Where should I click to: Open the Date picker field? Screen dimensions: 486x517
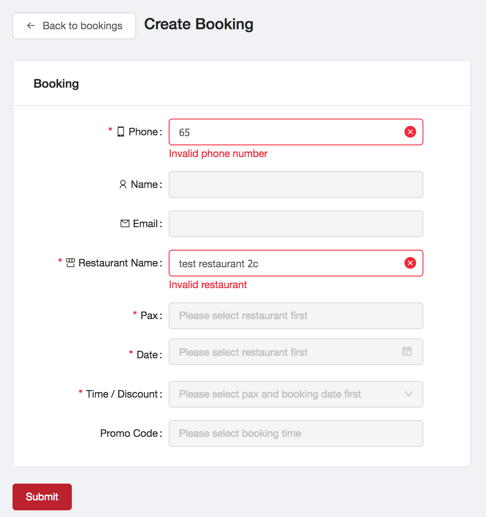(296, 352)
